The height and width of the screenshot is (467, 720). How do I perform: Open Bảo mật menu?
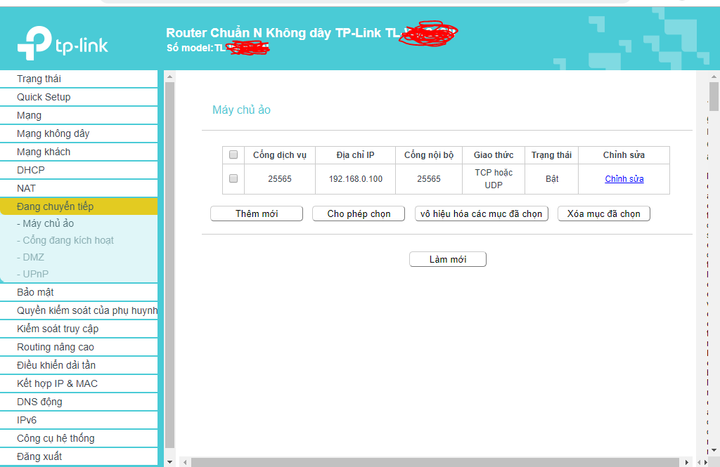click(79, 292)
